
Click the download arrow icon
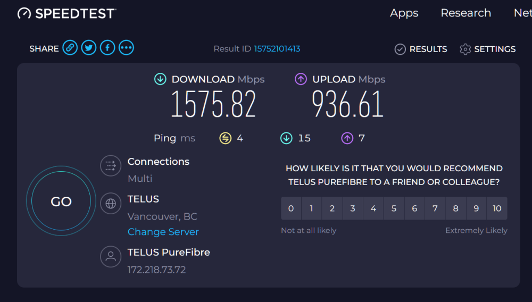[x=160, y=79]
